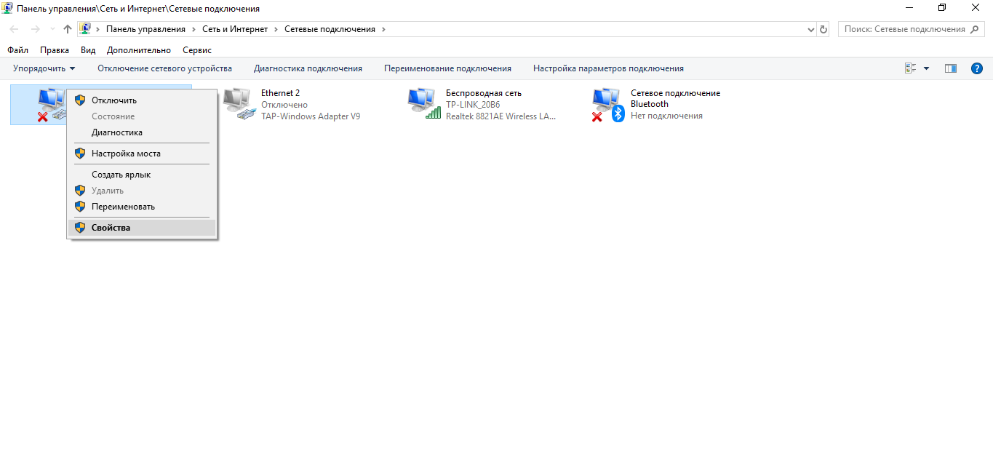Select the Ethernet 2 adapter icon
Screen dimensions: 993x454
pyautogui.click(x=240, y=104)
